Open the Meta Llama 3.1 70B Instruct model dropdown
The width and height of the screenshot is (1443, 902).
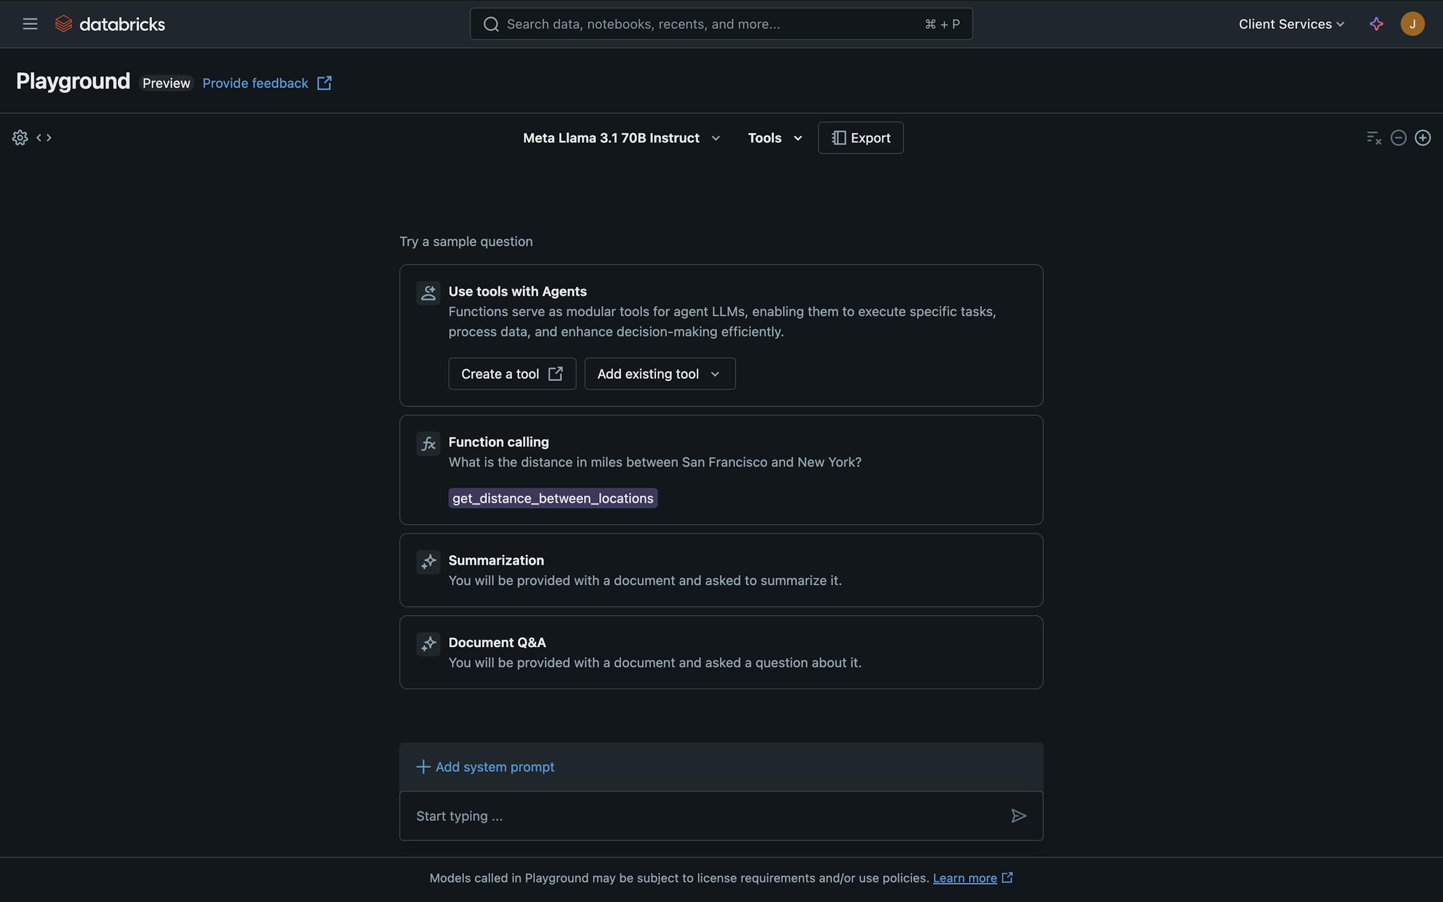pos(621,137)
